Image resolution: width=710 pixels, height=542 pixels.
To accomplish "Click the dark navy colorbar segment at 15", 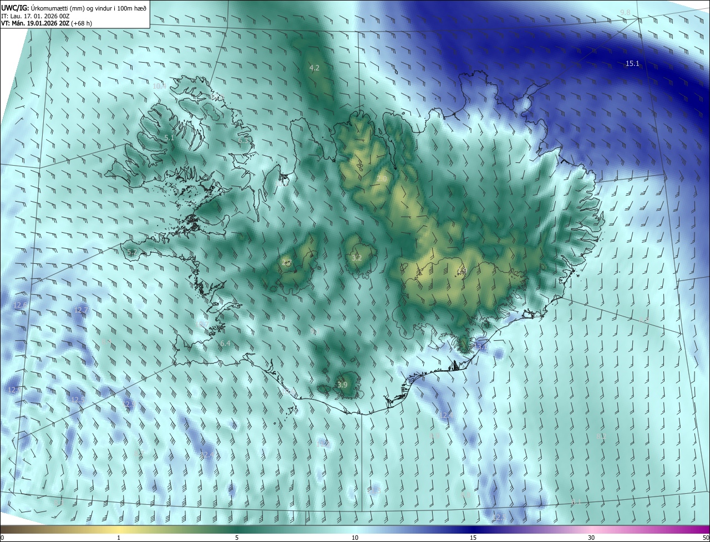I will 473,529.
